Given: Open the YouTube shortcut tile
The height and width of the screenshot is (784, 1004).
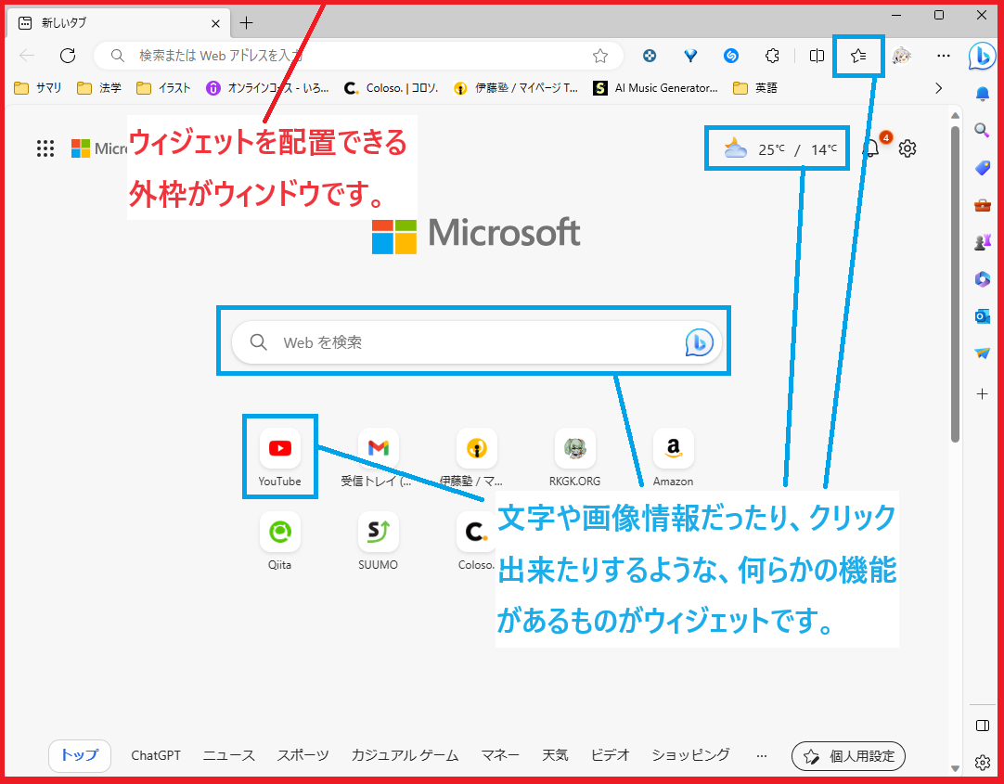Looking at the screenshot, I should tap(279, 448).
